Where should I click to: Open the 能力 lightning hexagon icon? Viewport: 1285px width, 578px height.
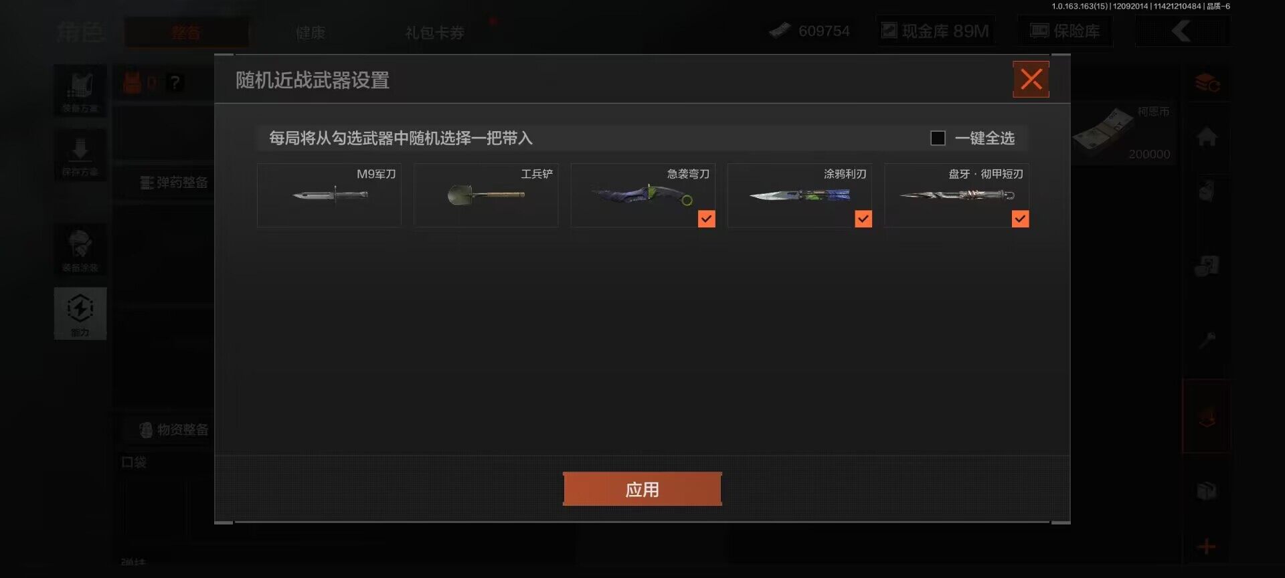click(x=80, y=313)
